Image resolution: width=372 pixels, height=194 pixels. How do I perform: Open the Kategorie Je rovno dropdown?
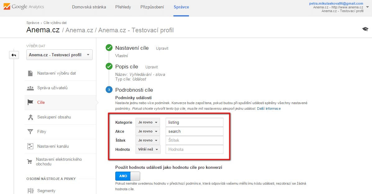pyautogui.click(x=148, y=122)
